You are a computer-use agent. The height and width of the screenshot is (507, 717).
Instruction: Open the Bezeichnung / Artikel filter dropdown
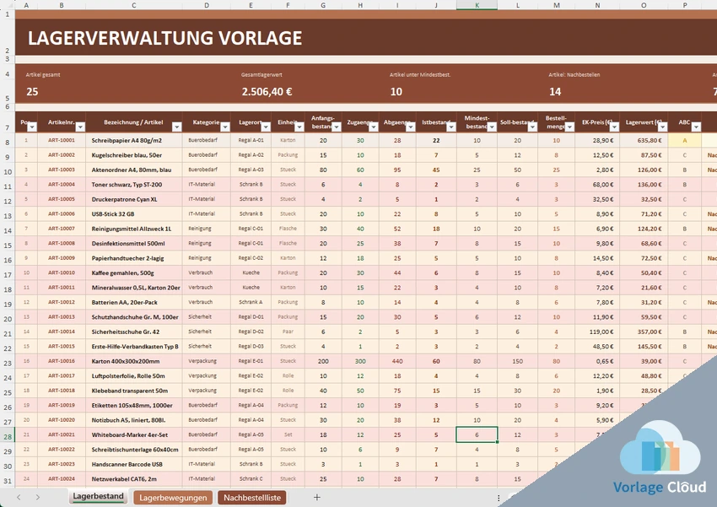pyautogui.click(x=177, y=127)
